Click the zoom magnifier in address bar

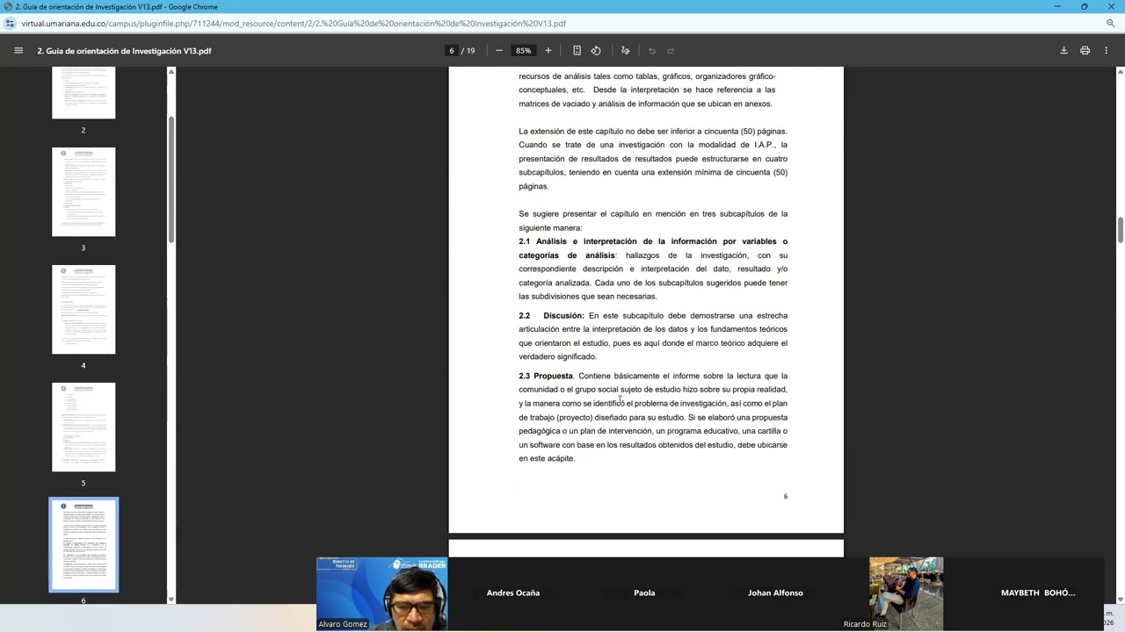(x=1110, y=24)
